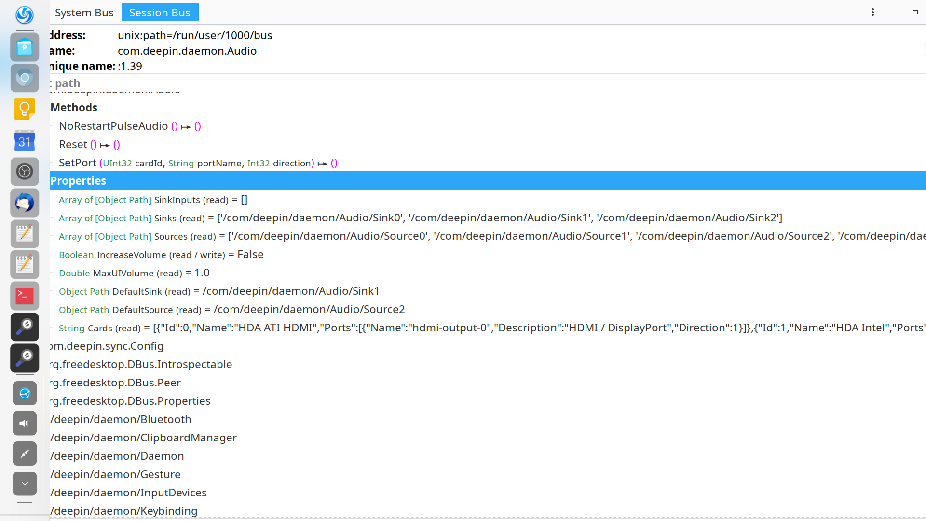The height and width of the screenshot is (521, 926).
Task: Select the Session Bus tab
Action: tap(160, 13)
